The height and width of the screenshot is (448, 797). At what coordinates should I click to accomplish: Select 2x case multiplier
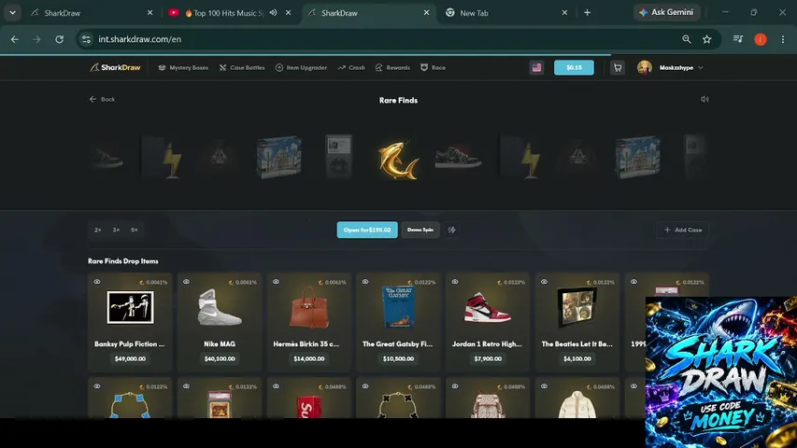pyautogui.click(x=97, y=230)
